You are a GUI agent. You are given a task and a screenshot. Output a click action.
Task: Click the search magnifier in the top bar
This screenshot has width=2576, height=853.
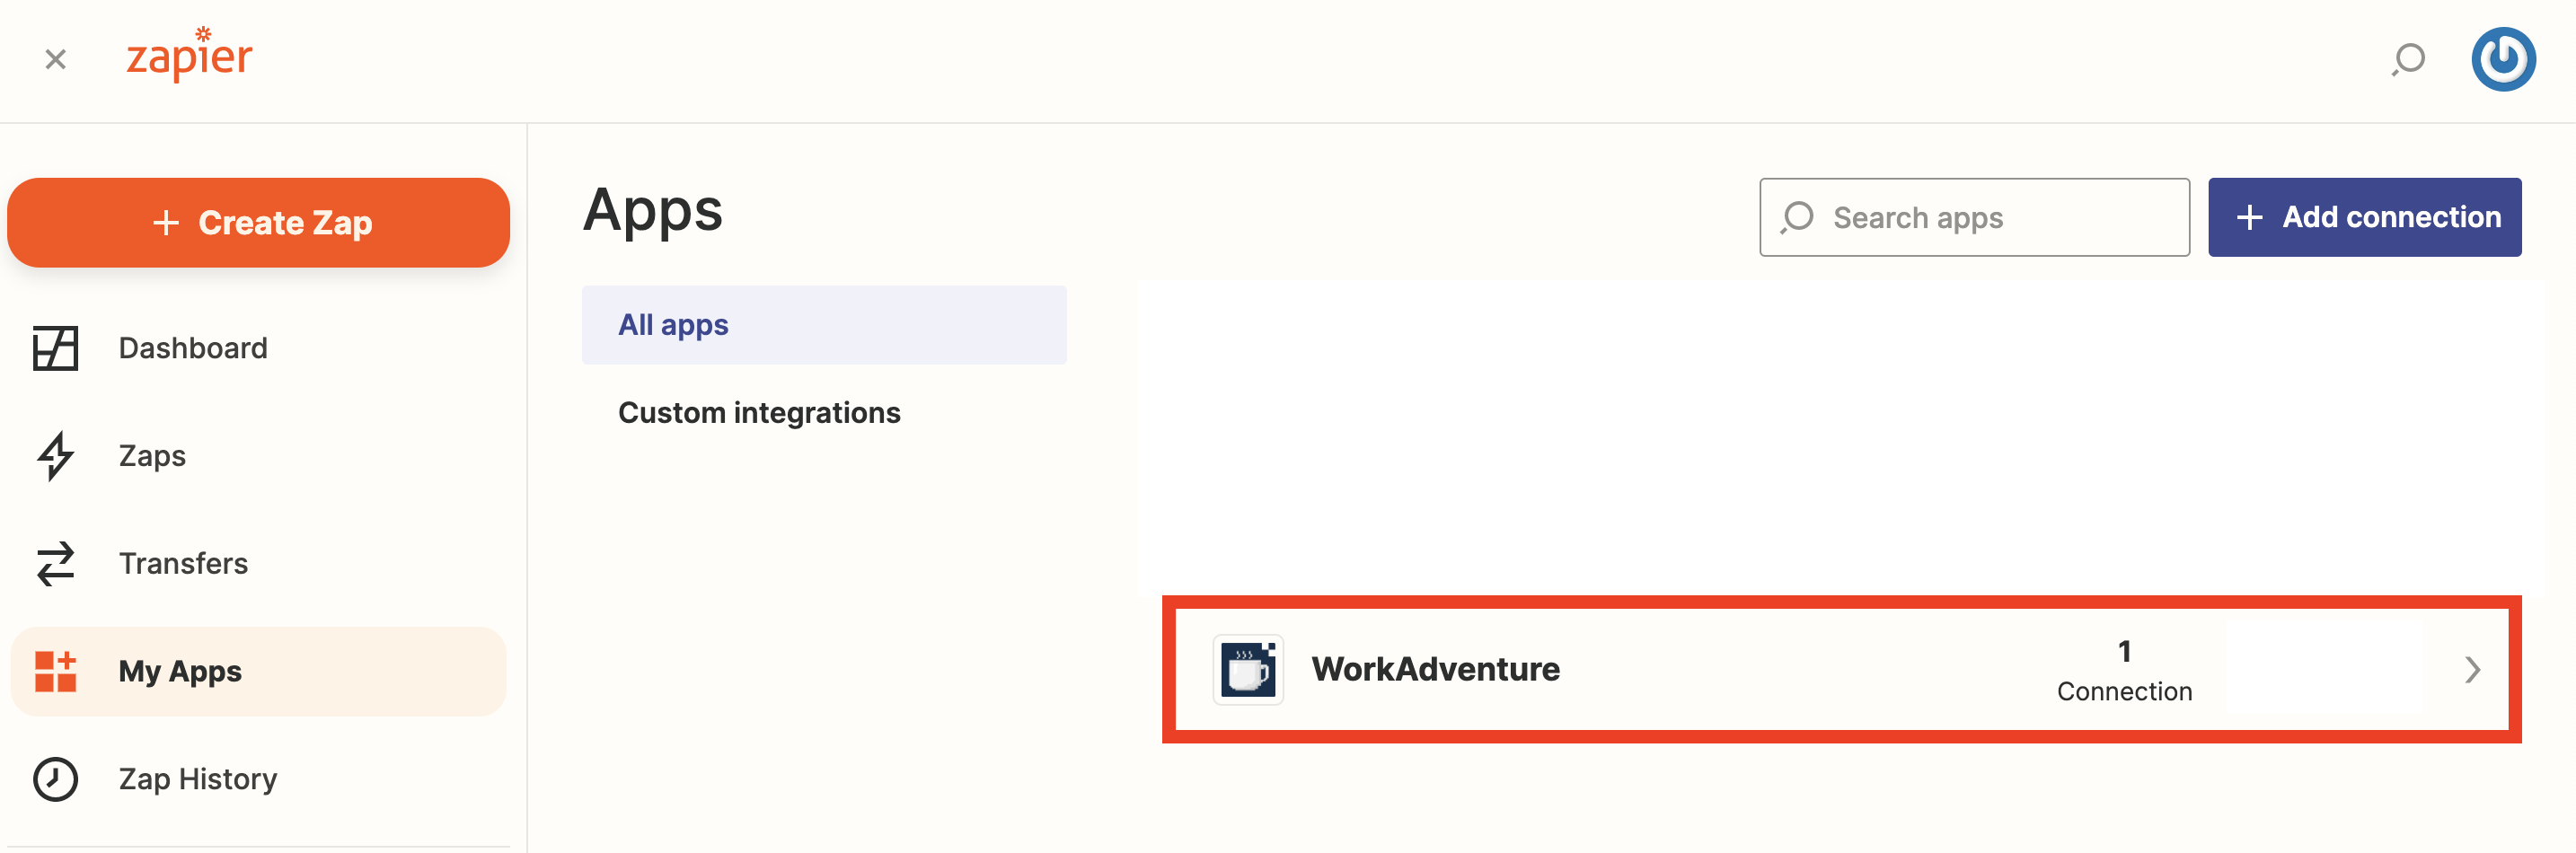coord(2408,59)
